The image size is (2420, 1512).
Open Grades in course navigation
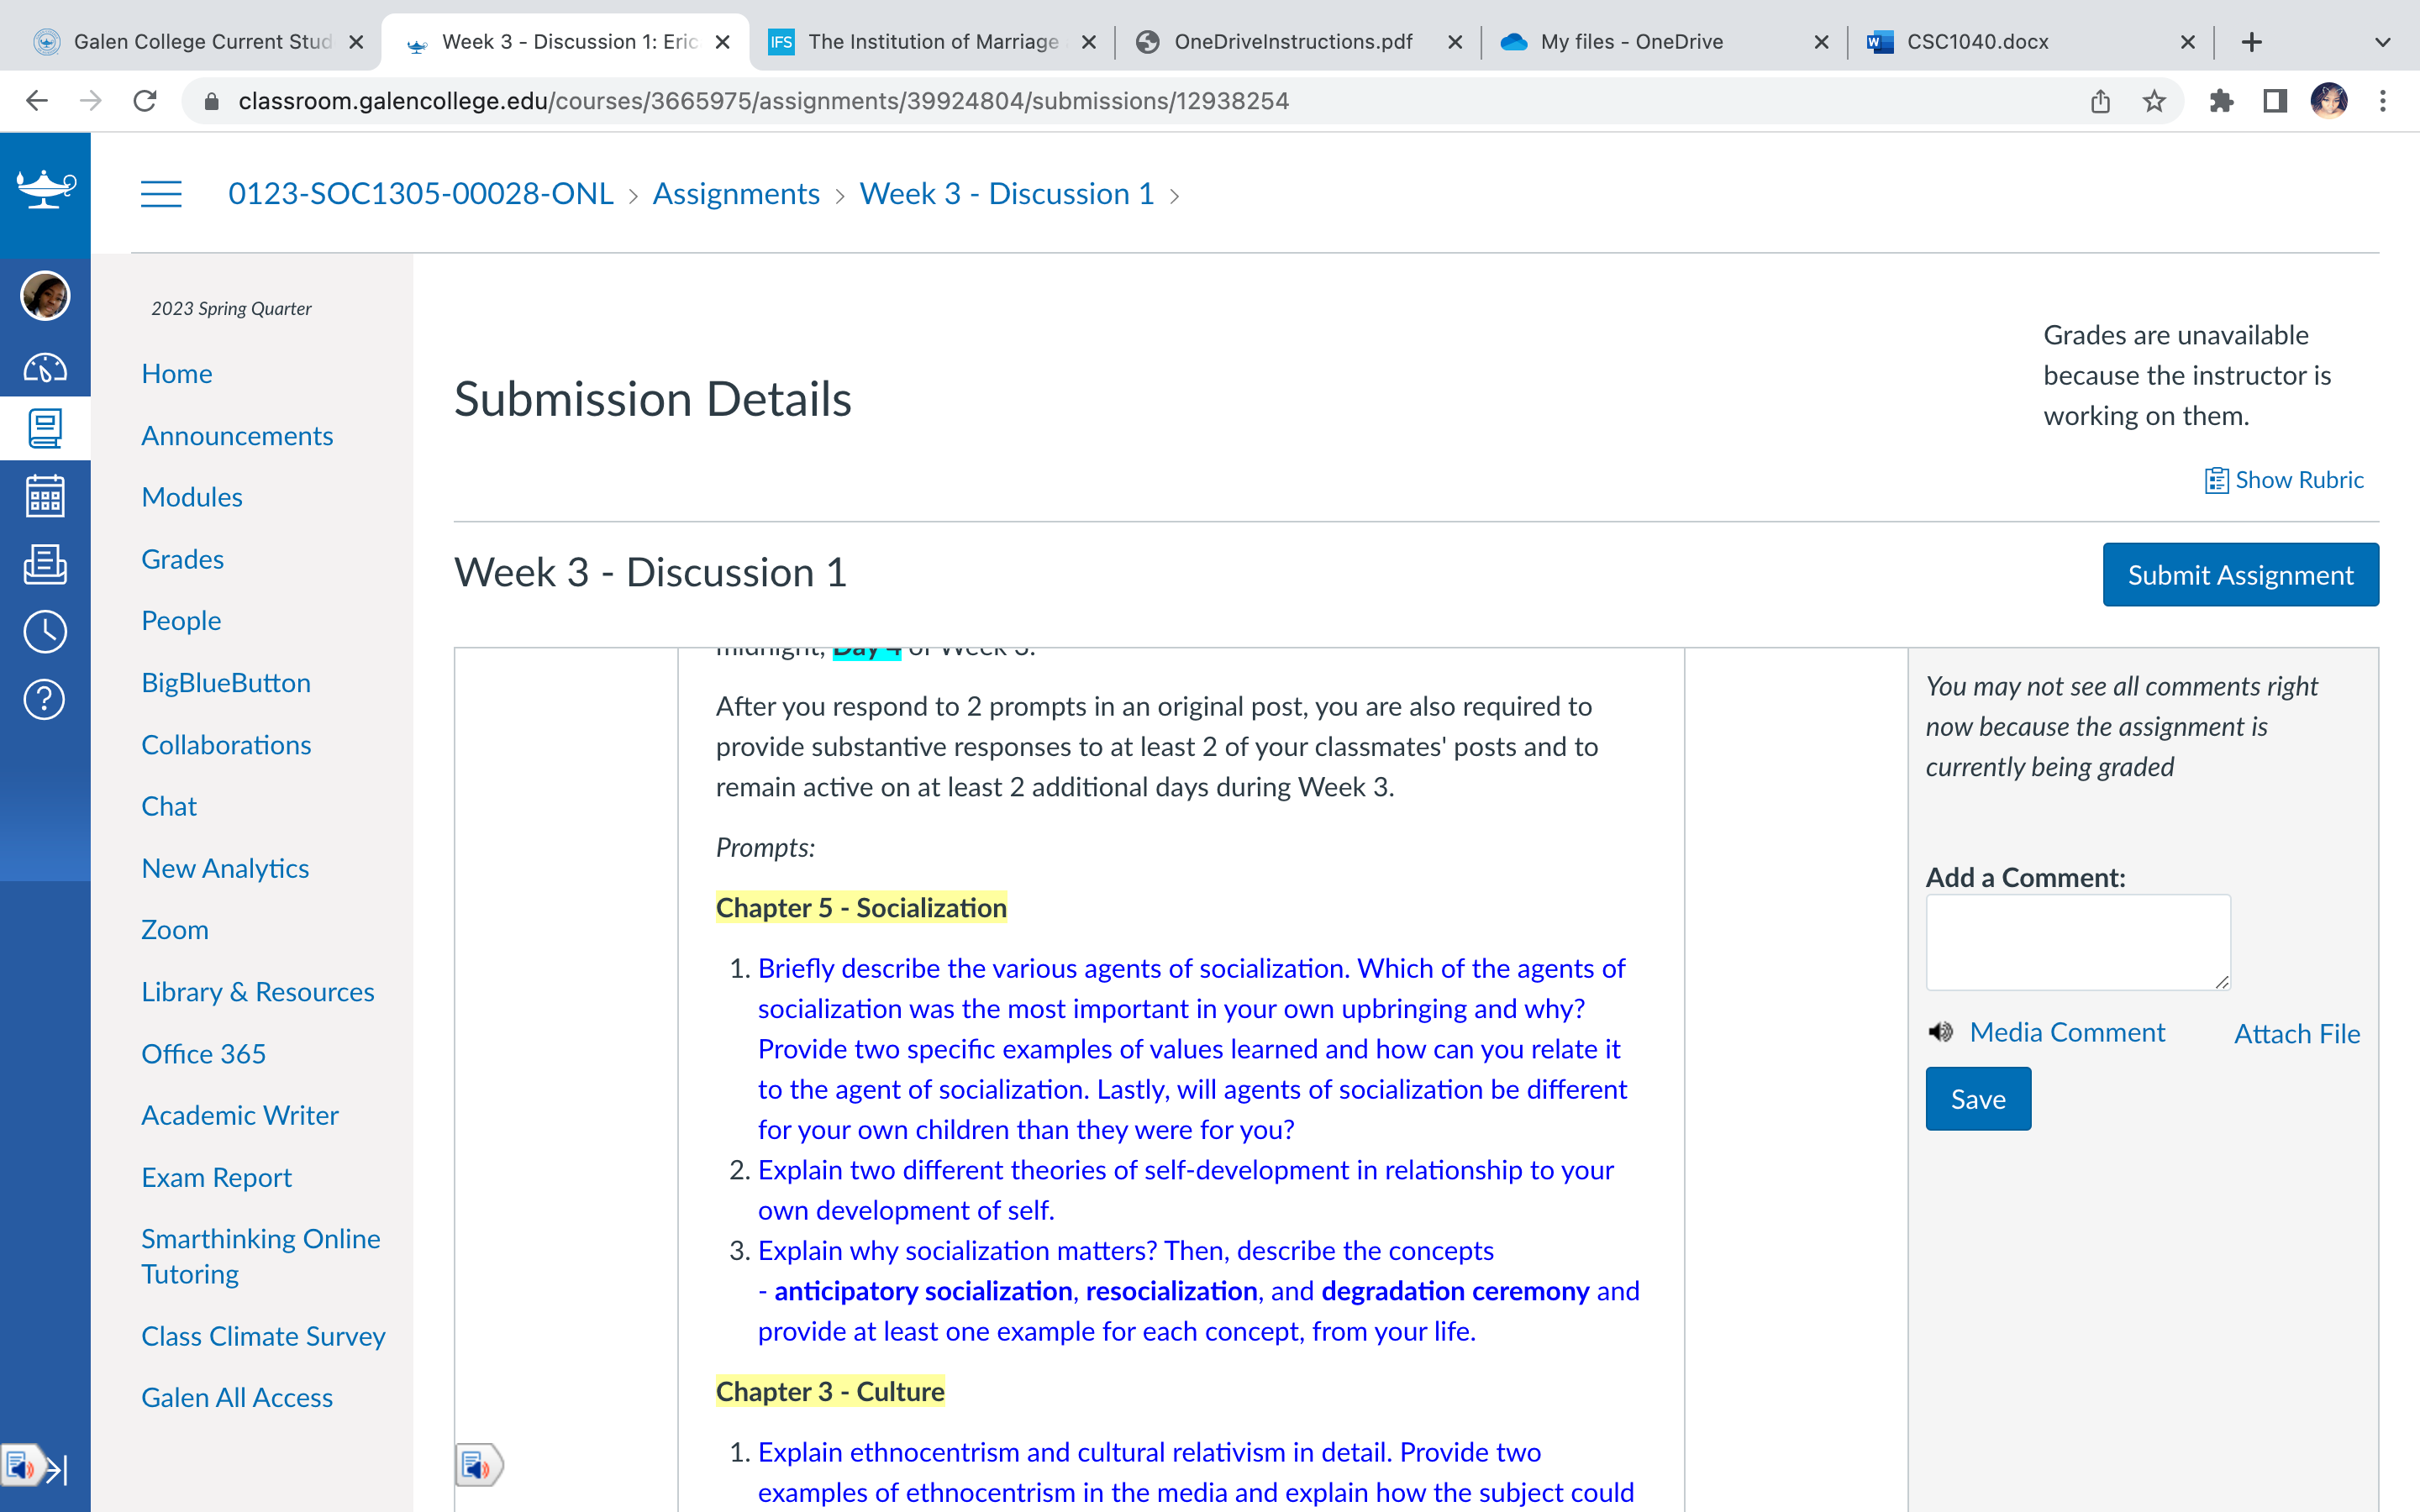coord(182,559)
